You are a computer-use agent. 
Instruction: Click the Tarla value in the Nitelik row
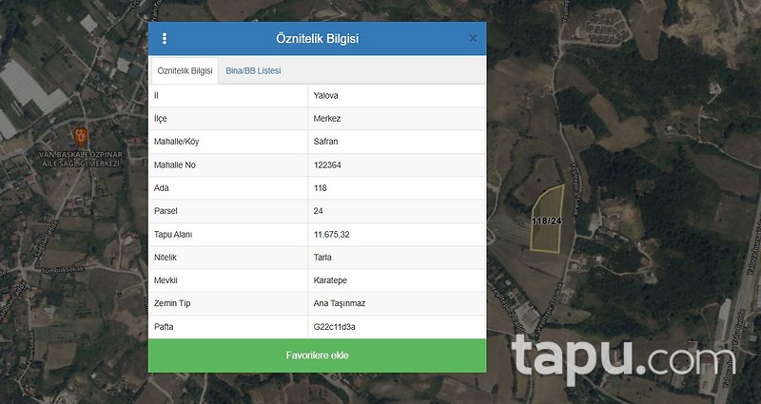323,257
